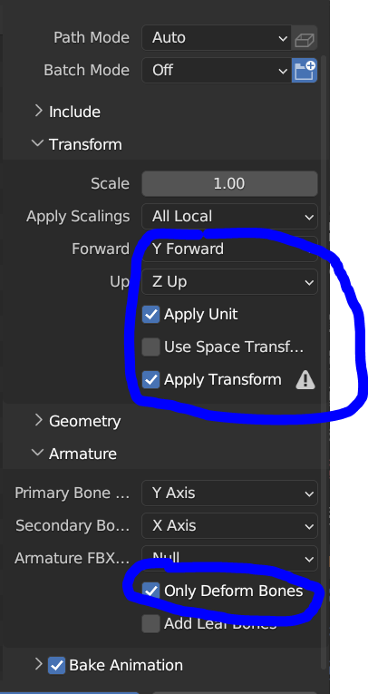Click the Scale value field

[x=229, y=183]
